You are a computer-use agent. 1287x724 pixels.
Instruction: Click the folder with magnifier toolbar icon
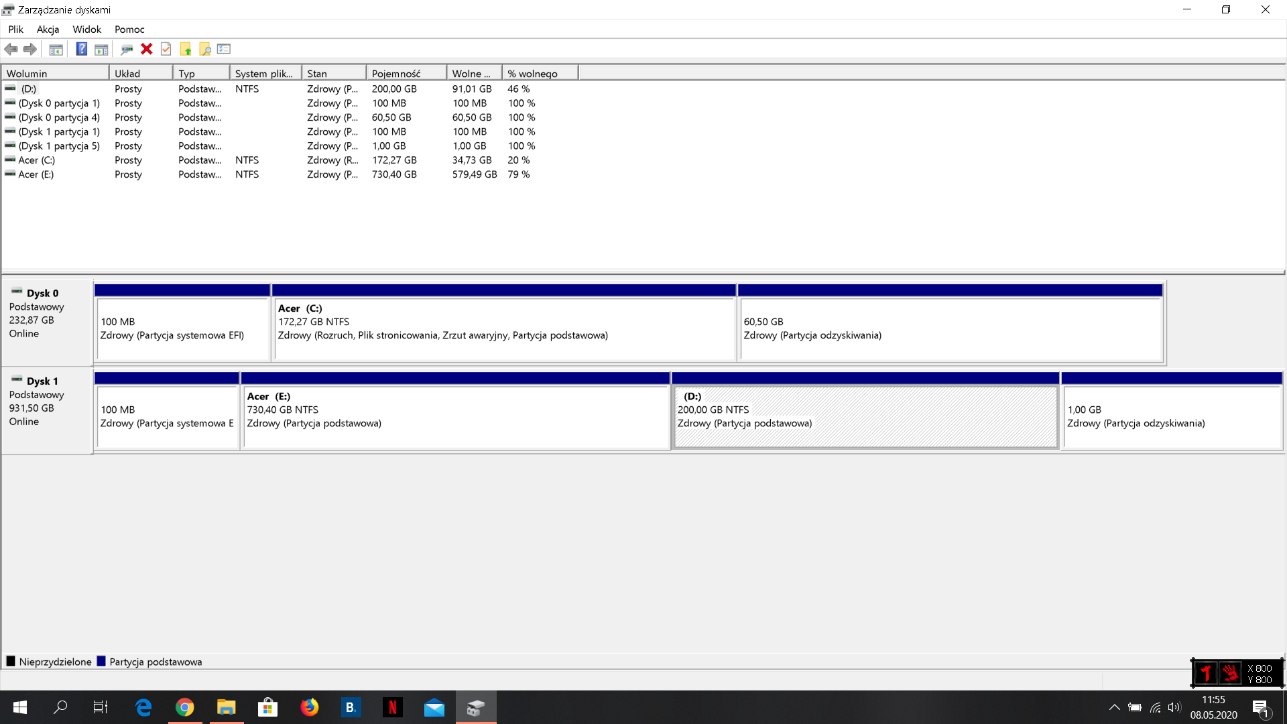(205, 49)
